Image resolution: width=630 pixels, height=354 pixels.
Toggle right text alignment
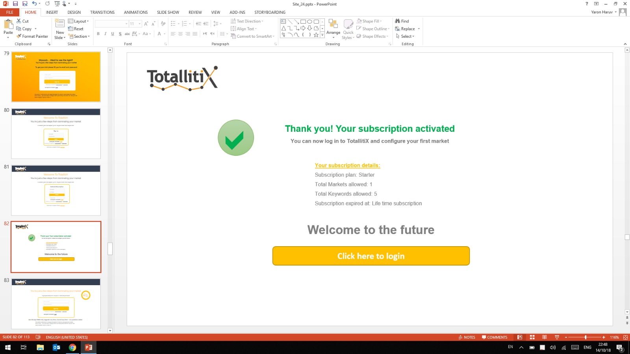[x=187, y=34]
